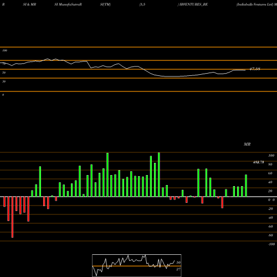Click the MR axis label '-20'
The image size is (277, 277).
point(270,209)
